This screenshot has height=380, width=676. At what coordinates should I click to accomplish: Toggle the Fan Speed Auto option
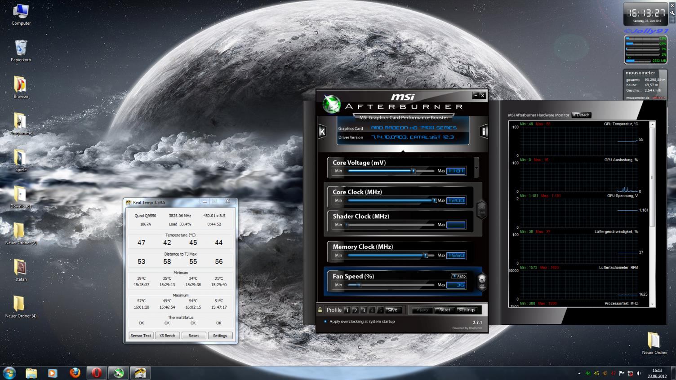coord(459,276)
